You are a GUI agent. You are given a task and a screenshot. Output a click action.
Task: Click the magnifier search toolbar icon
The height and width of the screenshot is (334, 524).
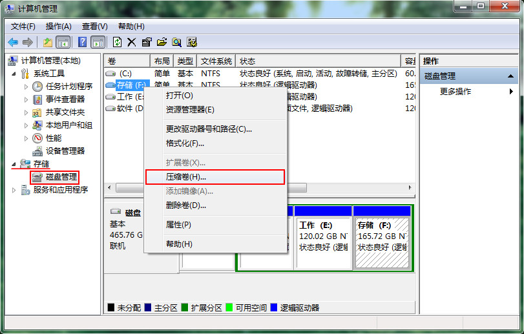coord(176,42)
